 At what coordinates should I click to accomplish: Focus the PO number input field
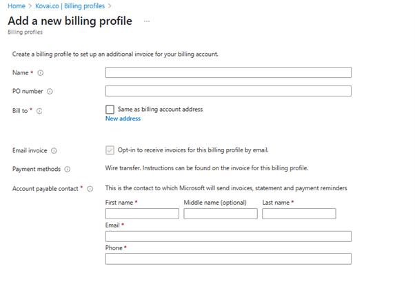[228, 91]
